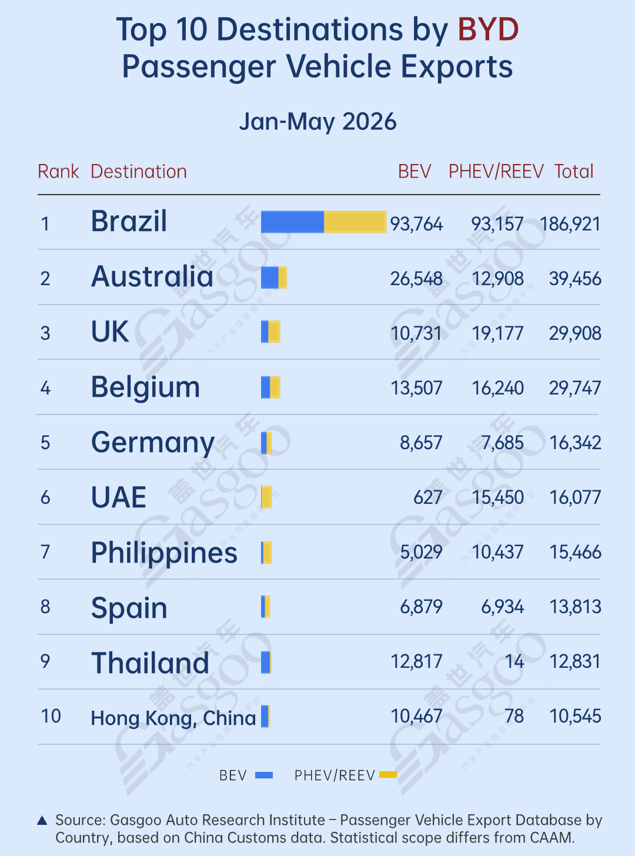635x856 pixels.
Task: Click Brazil's blue BEV bar segment
Action: tap(292, 222)
